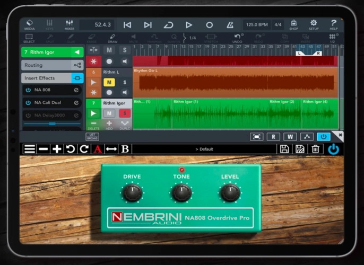Choose the GLUE tool

pos(71,38)
